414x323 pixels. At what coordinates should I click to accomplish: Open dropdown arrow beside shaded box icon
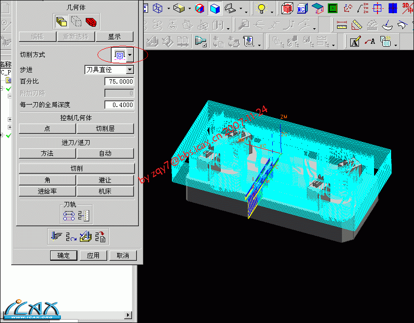(x=189, y=9)
